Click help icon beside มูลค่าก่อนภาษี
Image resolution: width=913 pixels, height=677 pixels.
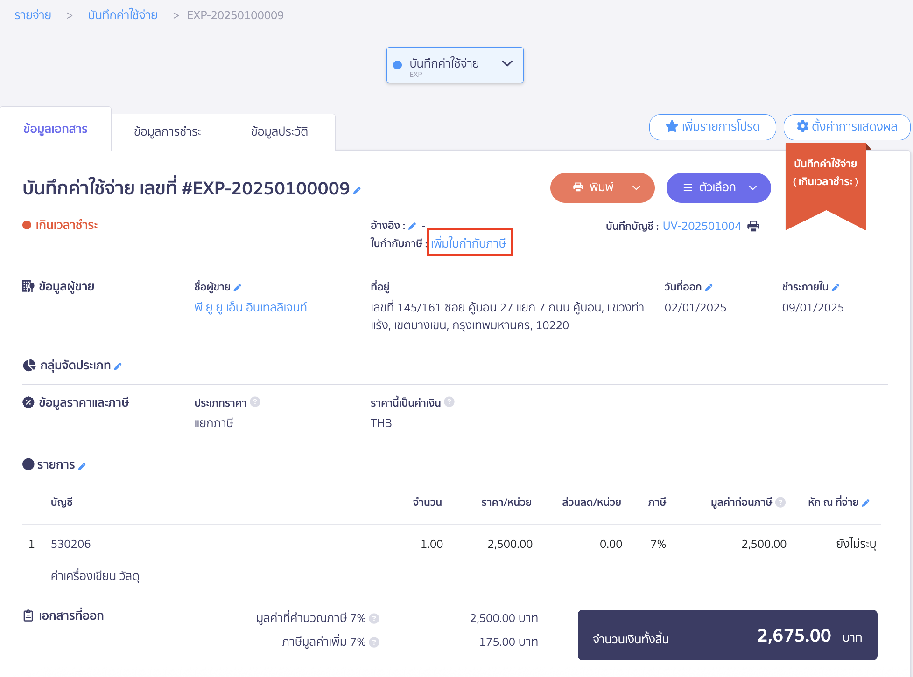[x=780, y=503]
